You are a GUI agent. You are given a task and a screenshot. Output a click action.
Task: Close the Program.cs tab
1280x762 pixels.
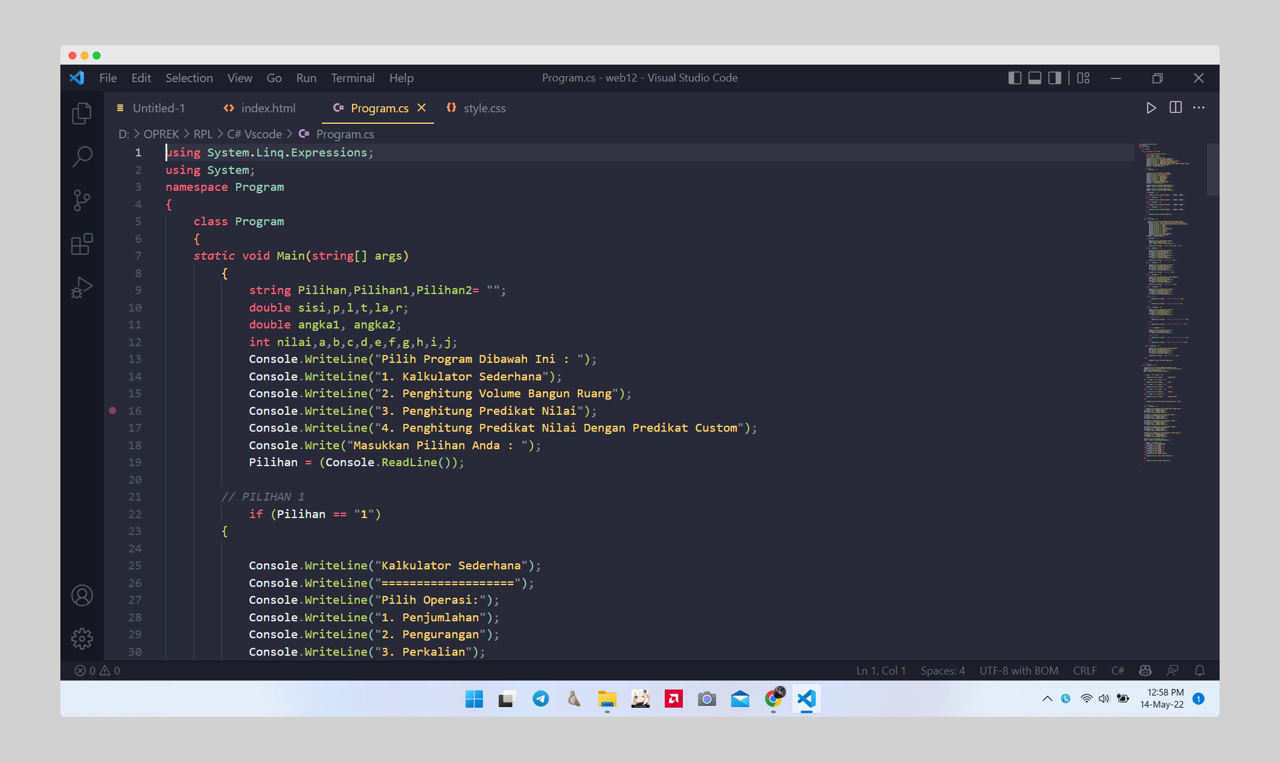[421, 107]
